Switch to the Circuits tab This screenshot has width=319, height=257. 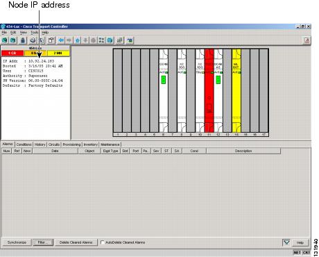[54, 144]
